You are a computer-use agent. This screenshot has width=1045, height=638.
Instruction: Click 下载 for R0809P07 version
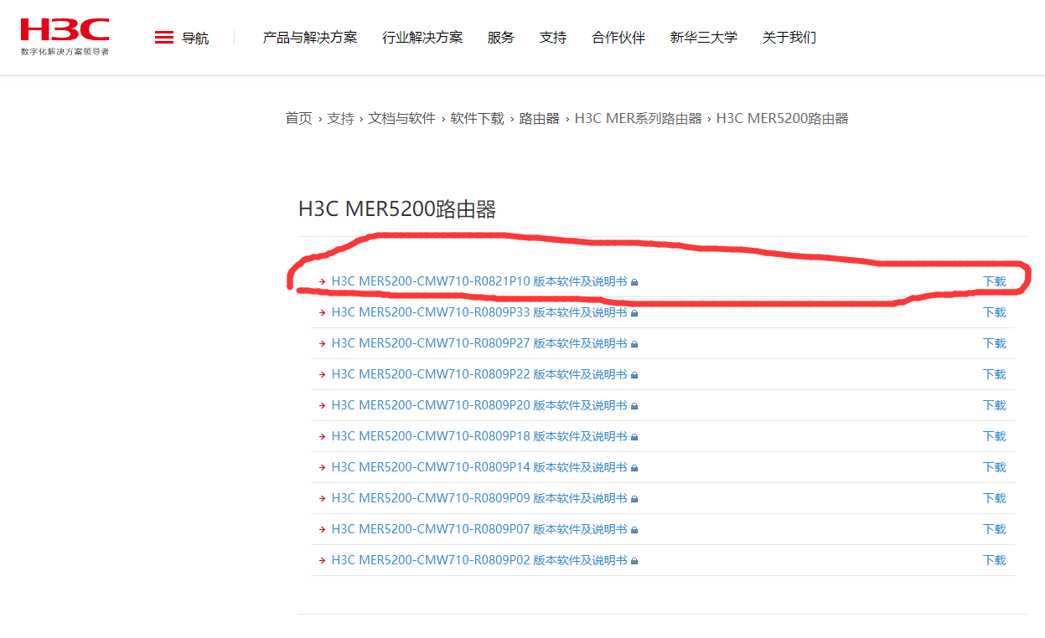pyautogui.click(x=995, y=529)
